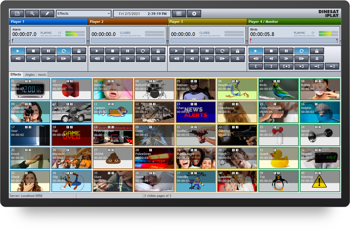350x230 pixels.
Task: Toggle loop mode on Player 1
Action: 64,51
